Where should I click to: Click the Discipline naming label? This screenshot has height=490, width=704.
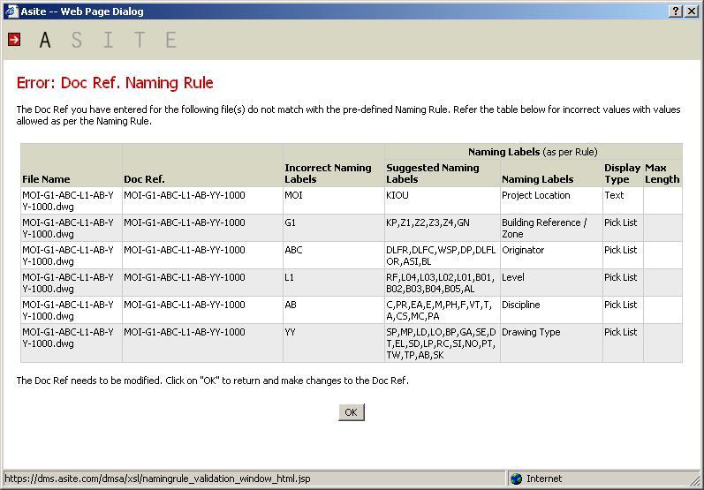click(521, 305)
